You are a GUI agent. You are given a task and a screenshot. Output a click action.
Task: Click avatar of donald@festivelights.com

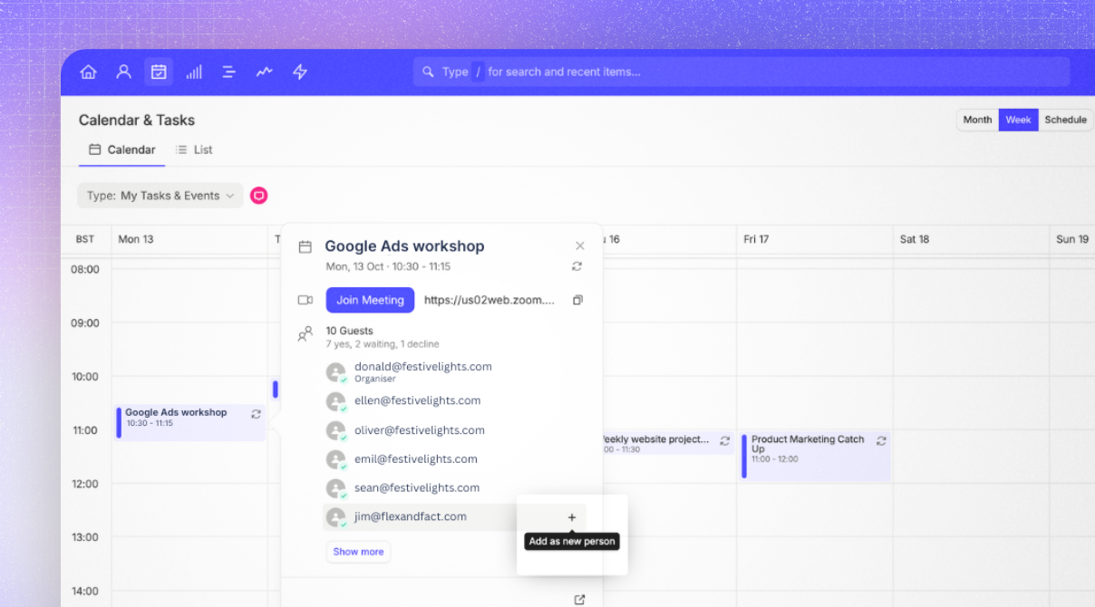point(336,372)
